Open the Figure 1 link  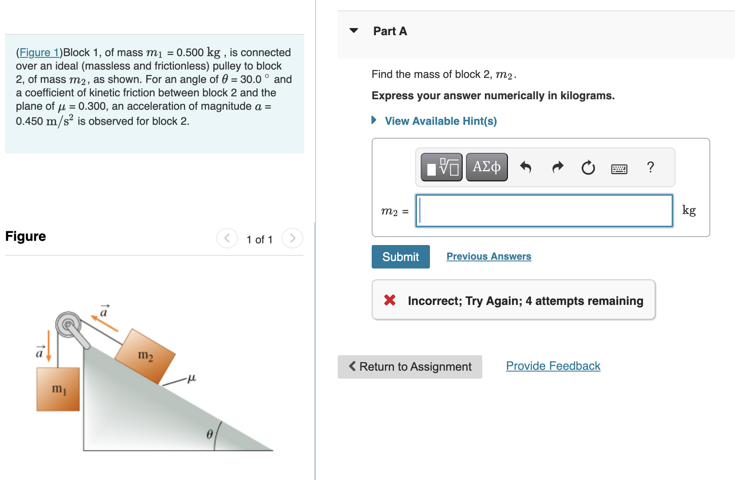(39, 52)
